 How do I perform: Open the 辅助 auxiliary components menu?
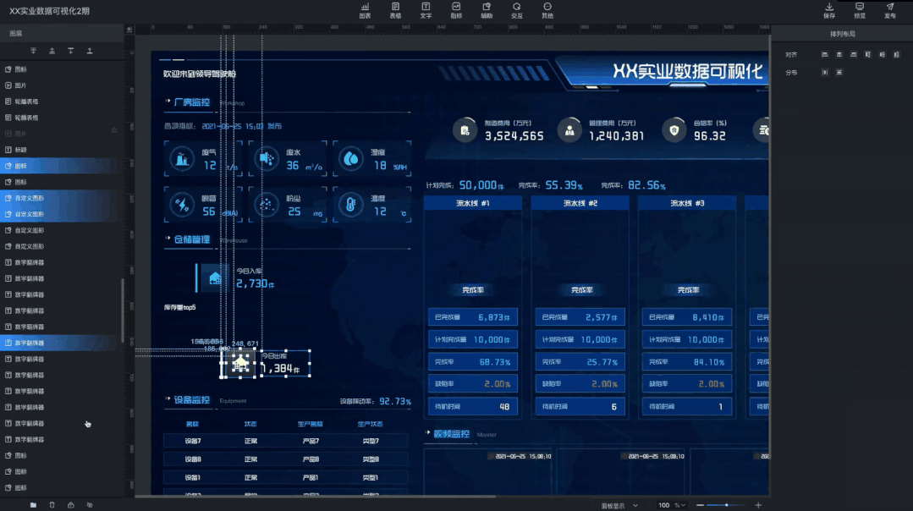(x=487, y=10)
